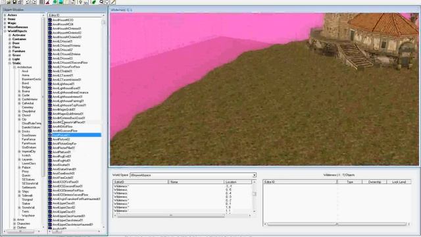
Task: Click the icon beside AnvilTreeBench01
Action: point(50,173)
